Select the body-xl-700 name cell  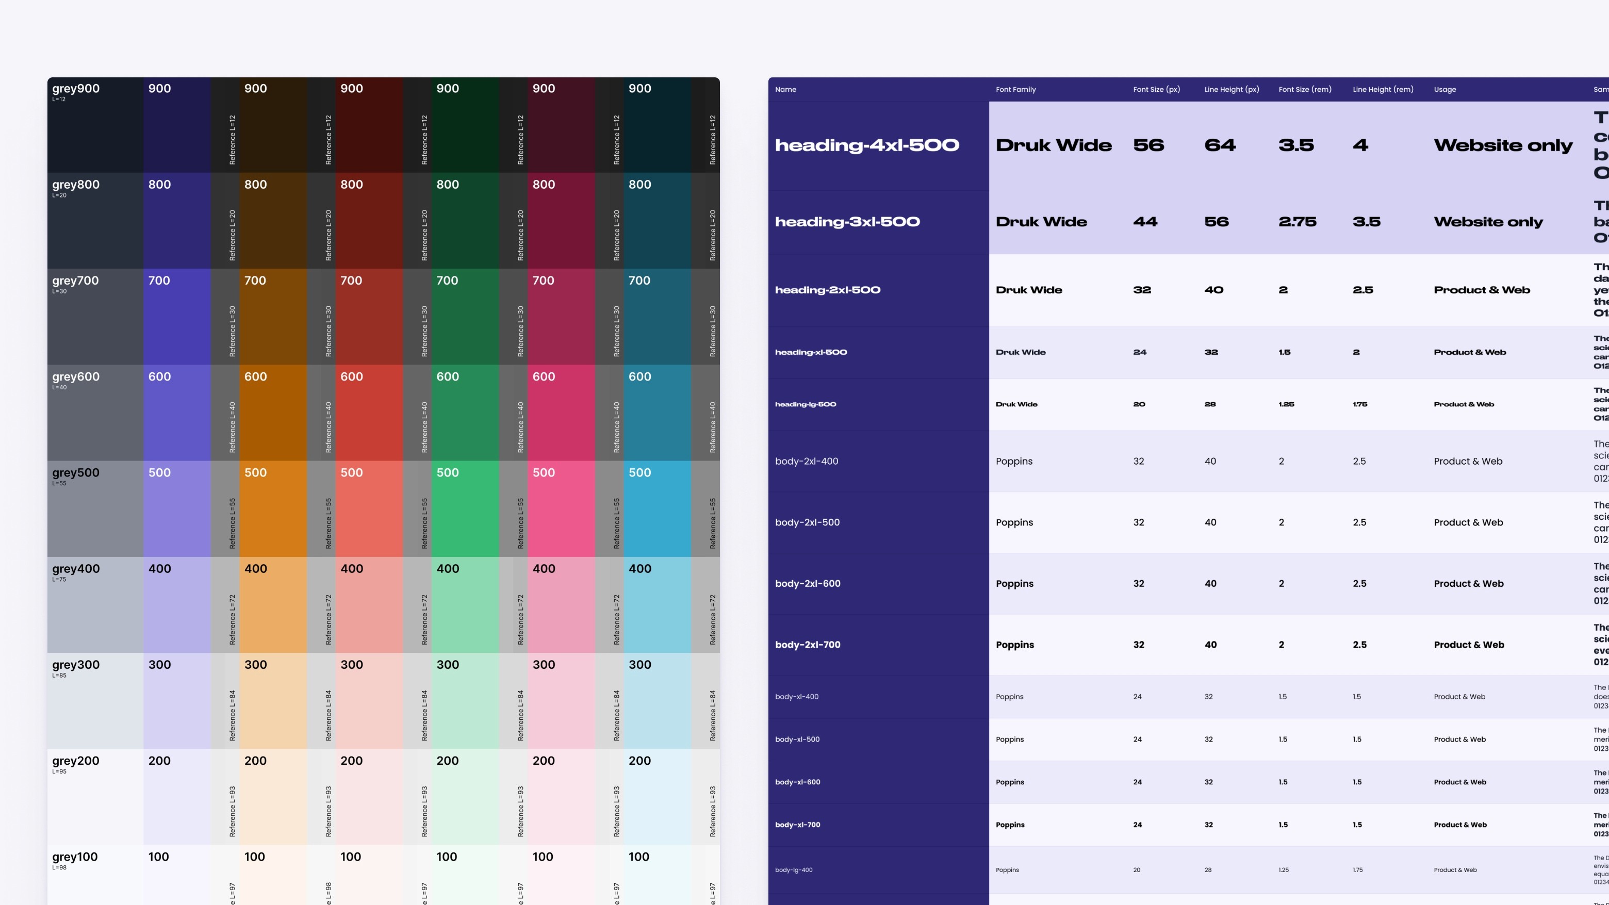(878, 825)
